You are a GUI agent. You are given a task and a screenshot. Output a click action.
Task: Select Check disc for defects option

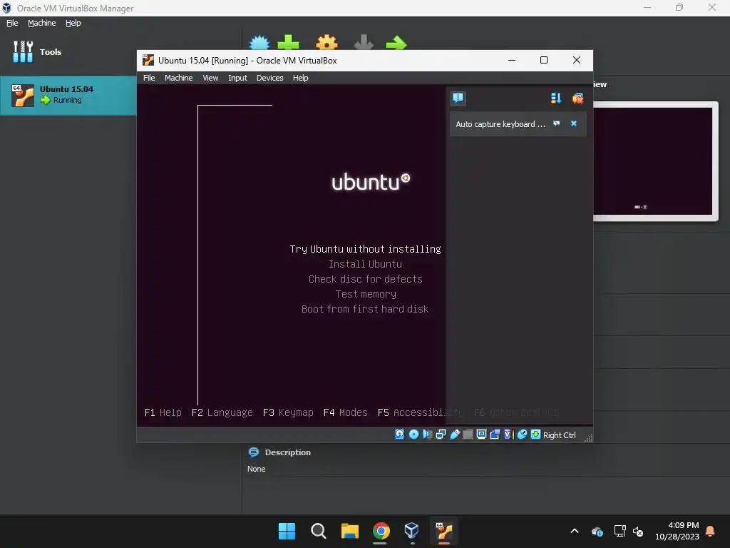pos(365,279)
